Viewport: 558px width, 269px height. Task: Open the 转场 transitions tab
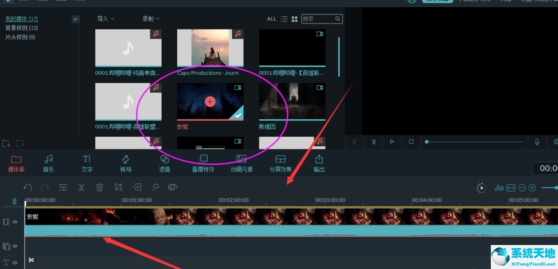click(x=125, y=164)
